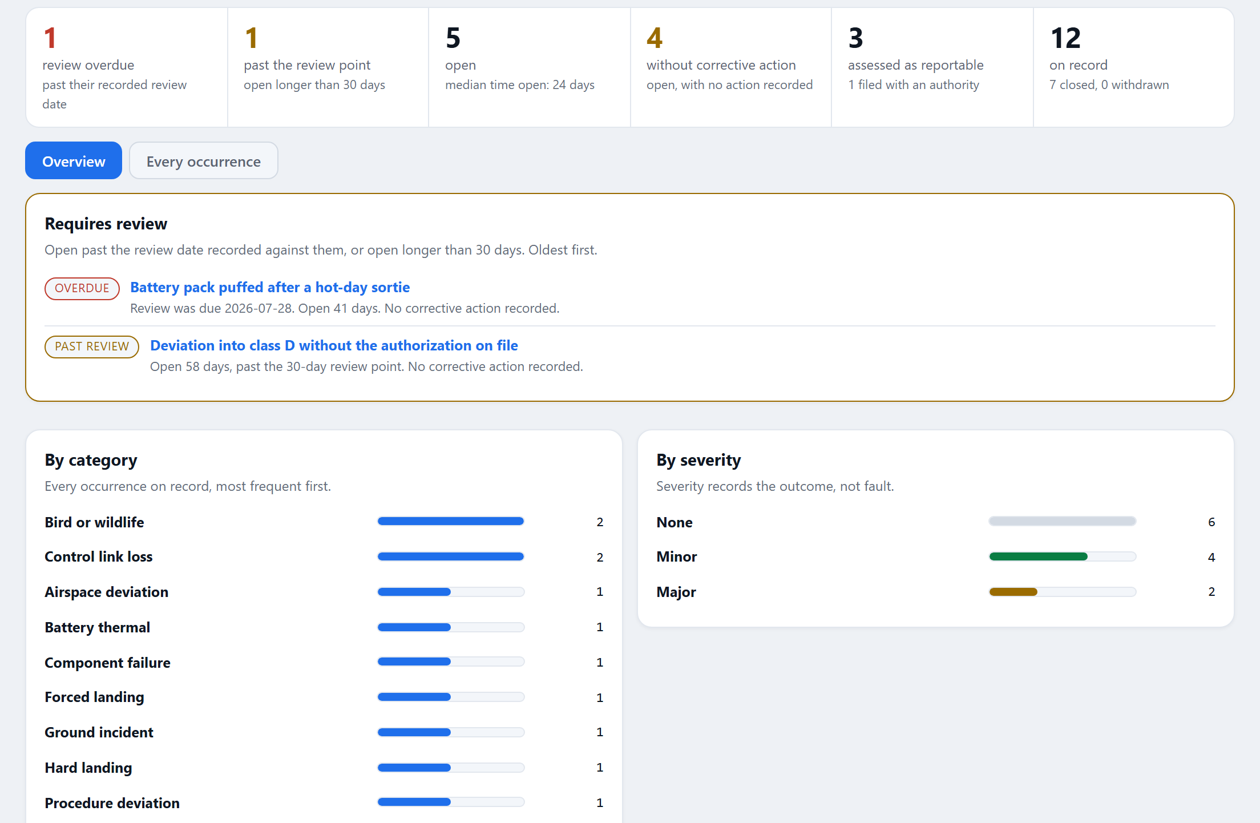Click the Procedure deviation progress bar
This screenshot has height=823, width=1260.
[x=451, y=802]
